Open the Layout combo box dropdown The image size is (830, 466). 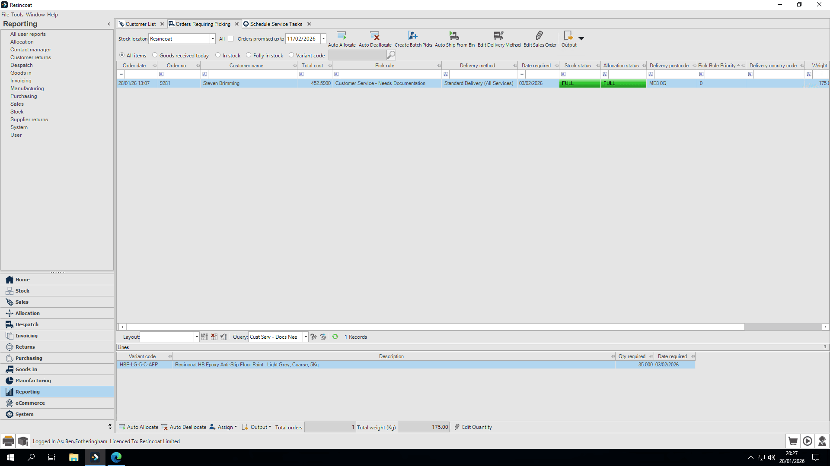click(x=197, y=337)
